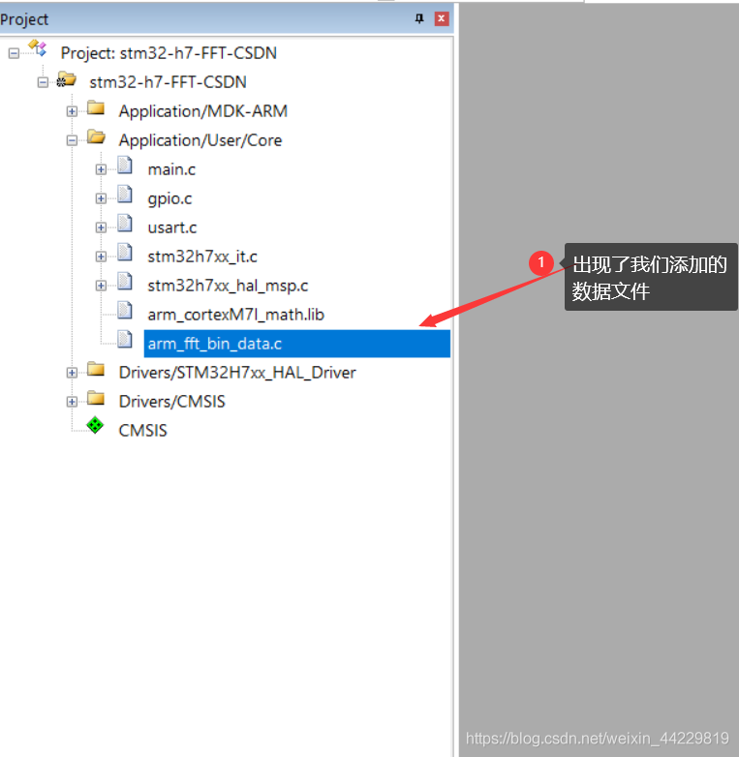Click the green CMSIS component diamond icon
This screenshot has height=757, width=739.
95,425
